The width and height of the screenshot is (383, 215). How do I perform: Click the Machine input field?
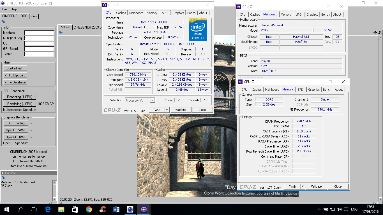39,33
